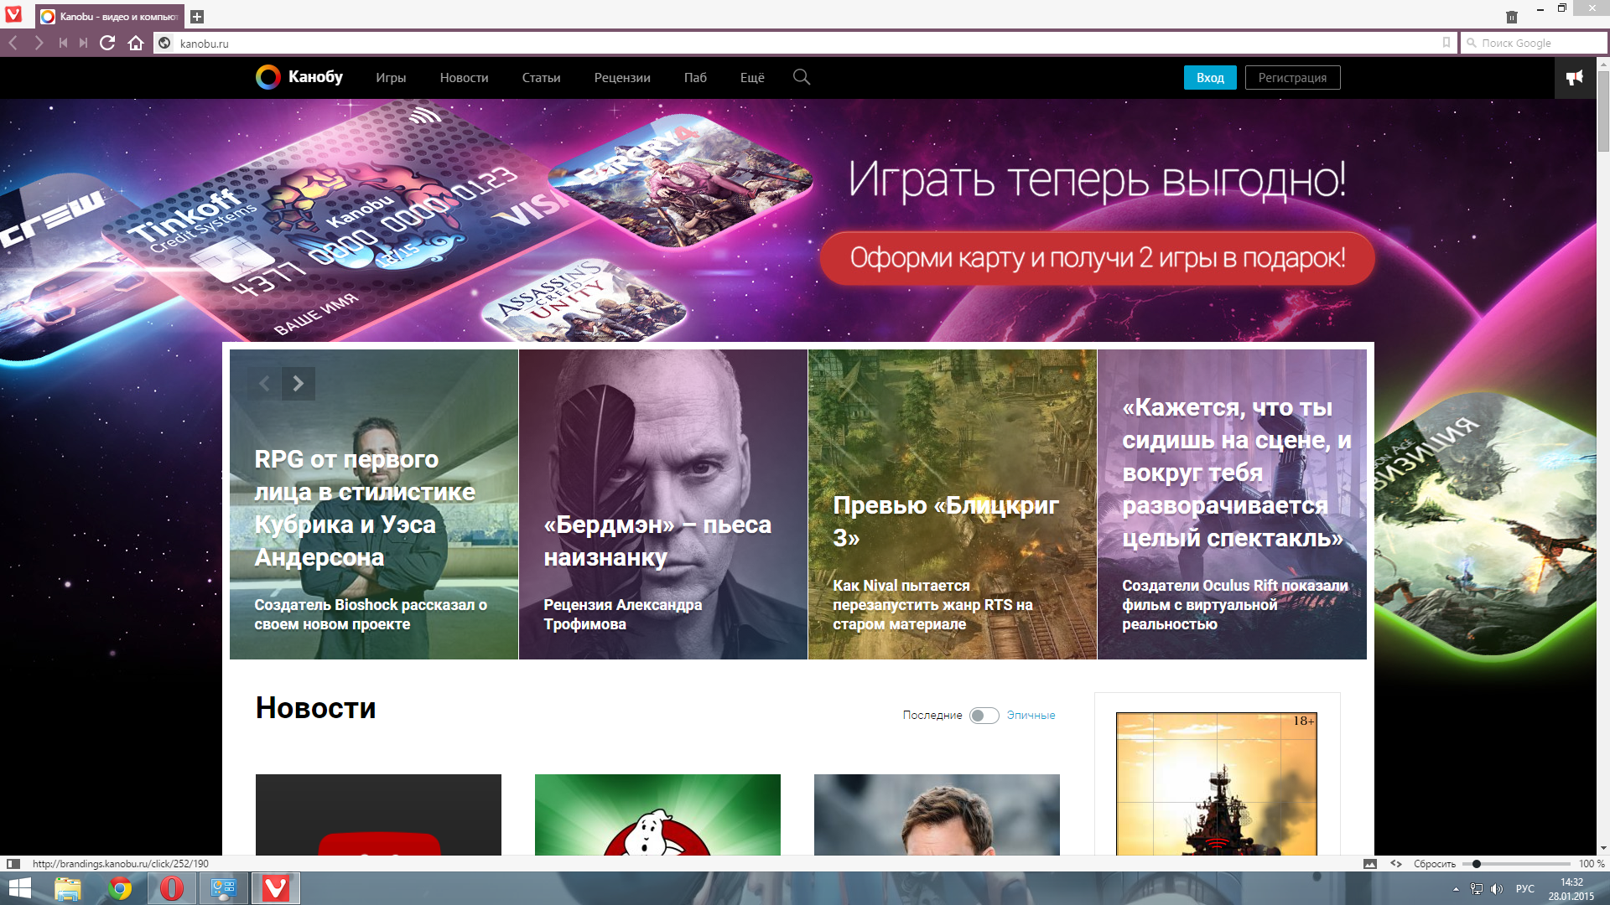Go forward with the forward arrow
The height and width of the screenshot is (905, 1610).
click(x=39, y=43)
